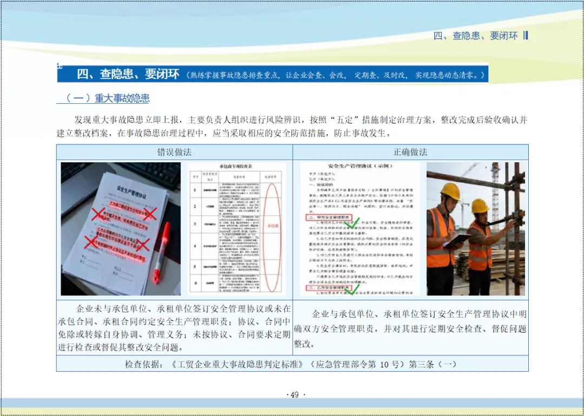Click the lower green checkmark in the agreement sample
The image size is (584, 416).
[x=351, y=289]
